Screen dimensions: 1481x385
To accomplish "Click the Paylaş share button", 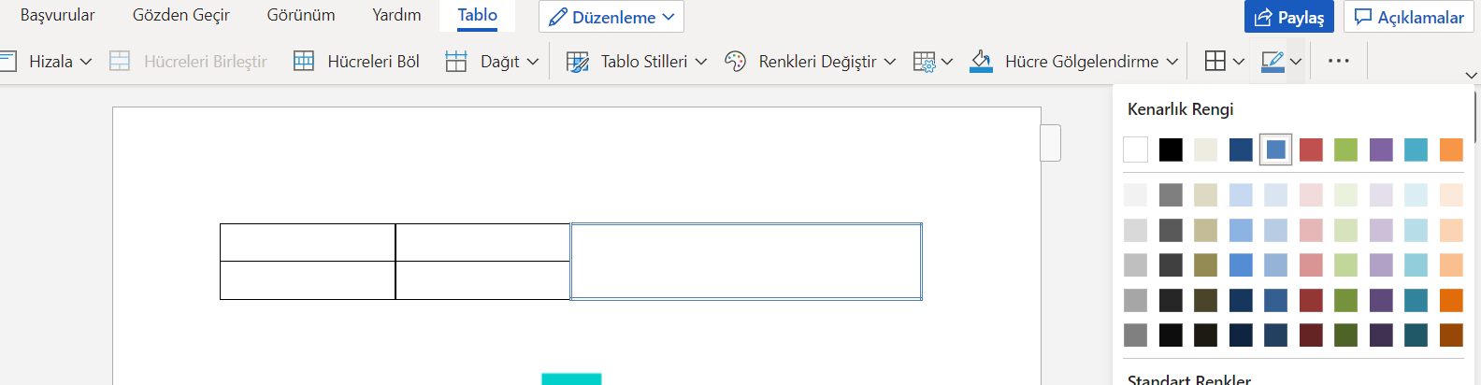I will [1289, 17].
